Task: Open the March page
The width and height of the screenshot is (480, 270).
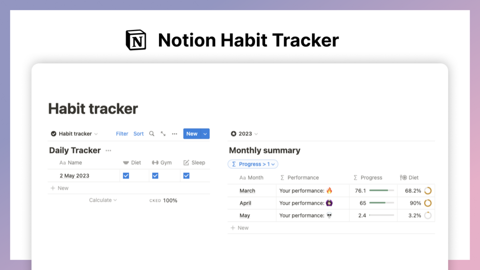Action: (x=247, y=191)
